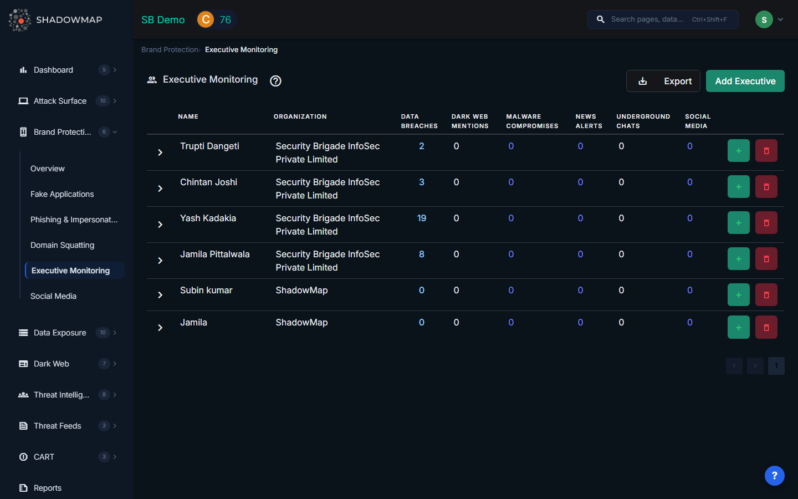Go to Fake Applications page
Image resolution: width=798 pixels, height=499 pixels.
click(x=62, y=194)
